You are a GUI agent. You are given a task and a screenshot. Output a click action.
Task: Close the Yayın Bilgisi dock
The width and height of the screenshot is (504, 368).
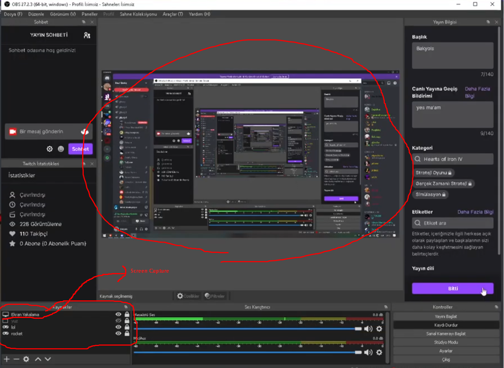[x=497, y=22]
